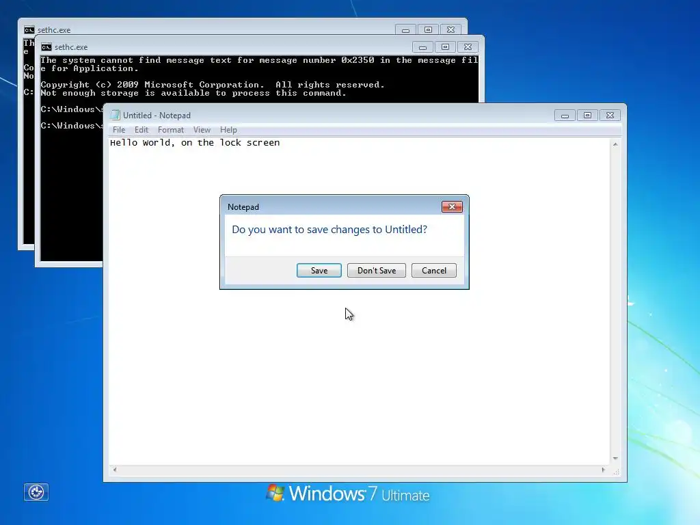
Task: Click the Copyright line in sethc.exe console
Action: point(213,85)
